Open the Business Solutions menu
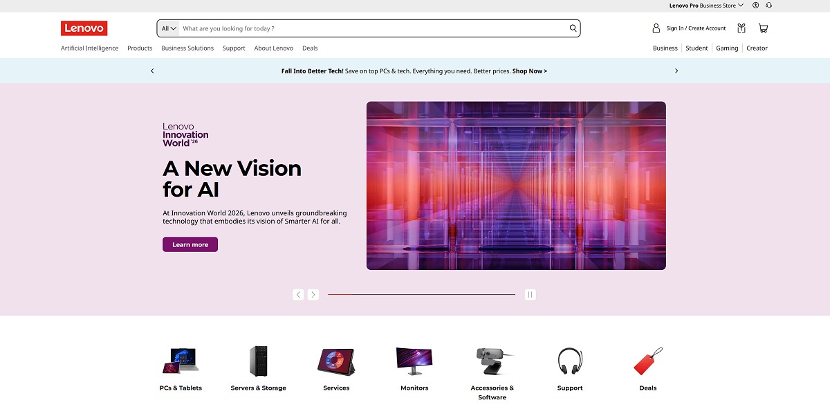The width and height of the screenshot is (830, 416). [187, 48]
